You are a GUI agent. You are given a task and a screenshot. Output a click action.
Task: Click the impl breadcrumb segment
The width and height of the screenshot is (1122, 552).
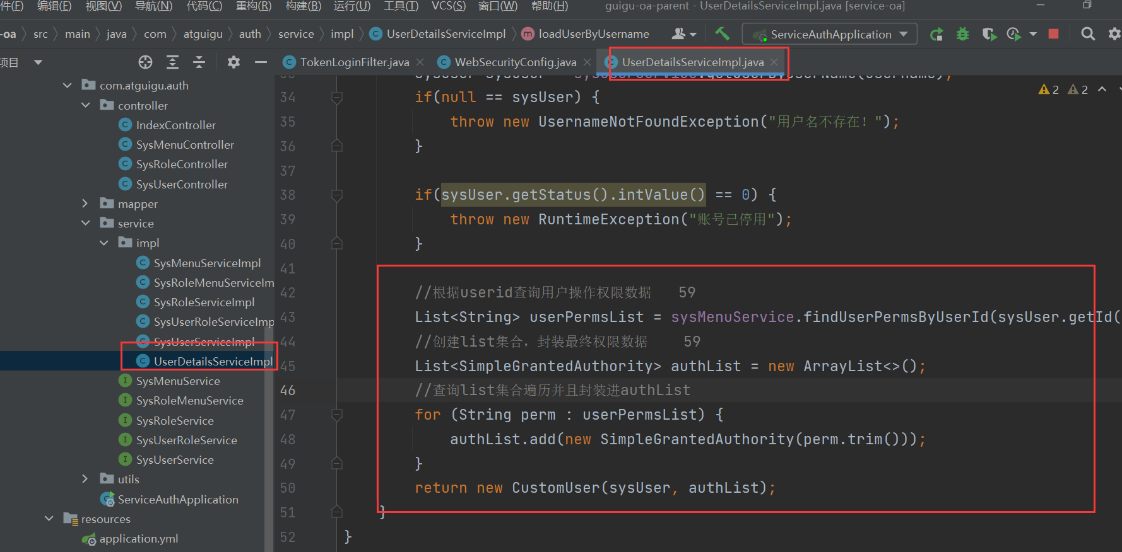point(342,34)
